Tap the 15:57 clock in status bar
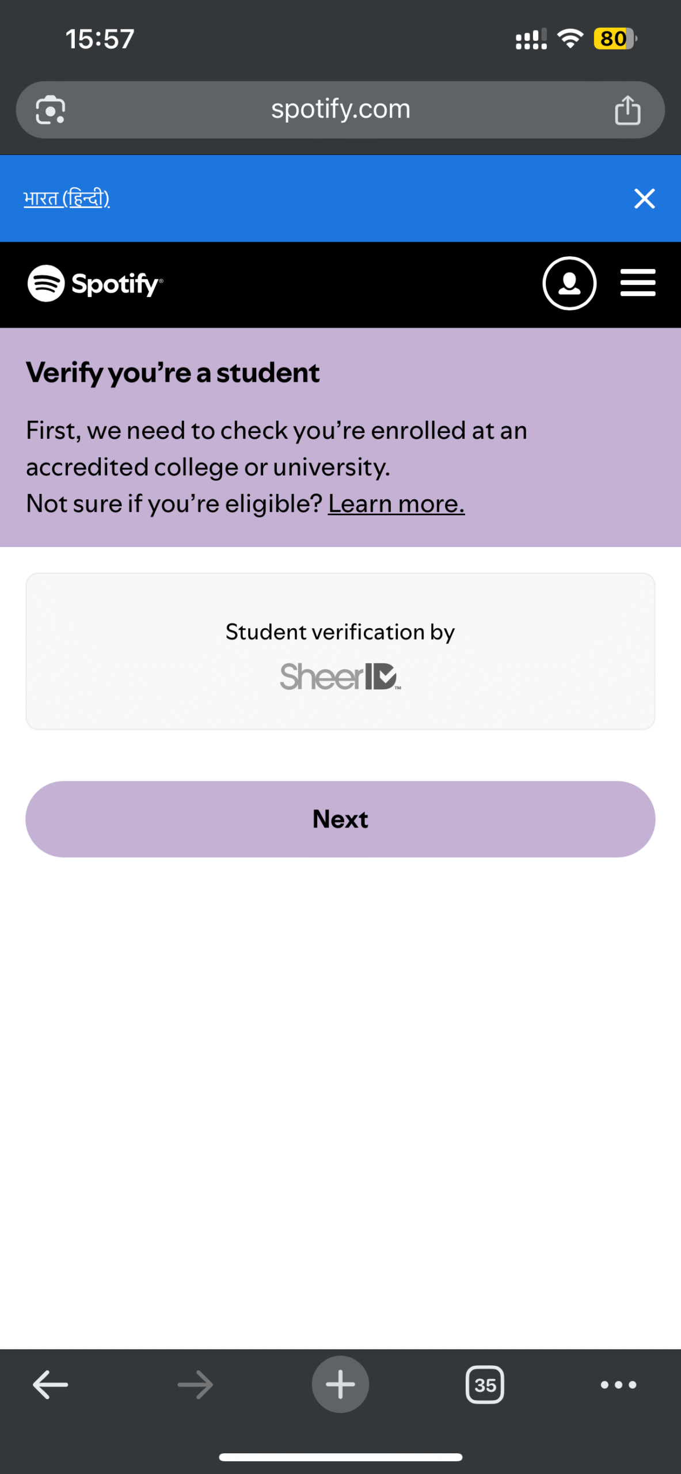The image size is (681, 1474). click(100, 39)
